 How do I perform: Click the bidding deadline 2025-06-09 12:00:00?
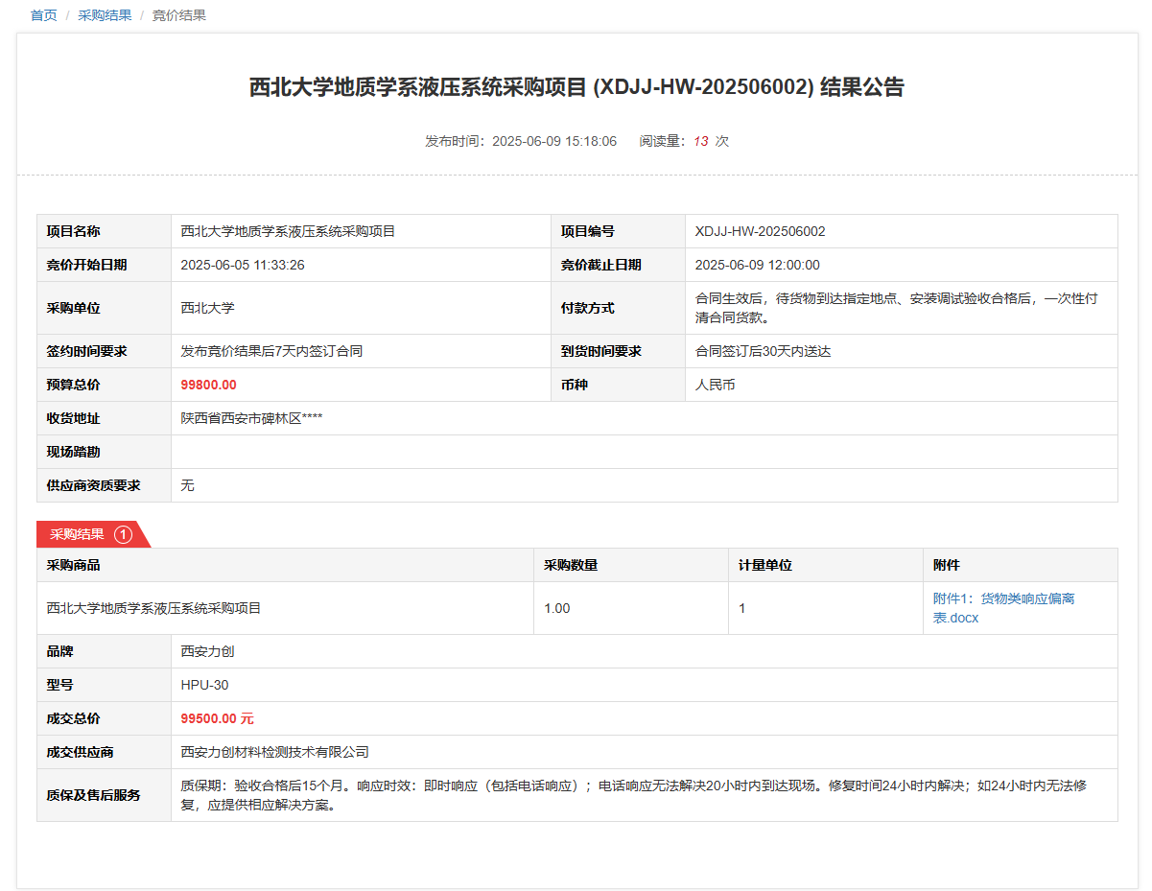[757, 265]
